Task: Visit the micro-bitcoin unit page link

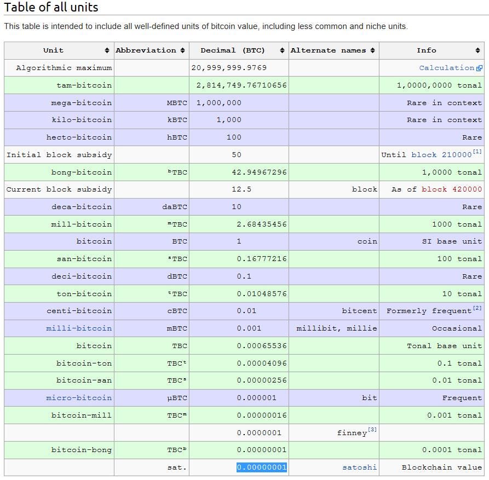Action: point(79,398)
